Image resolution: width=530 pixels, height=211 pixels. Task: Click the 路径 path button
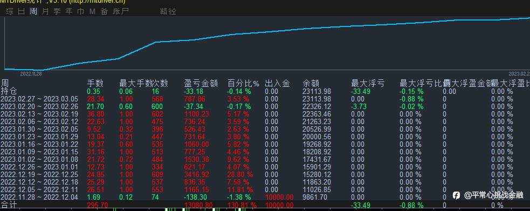pyautogui.click(x=168, y=11)
